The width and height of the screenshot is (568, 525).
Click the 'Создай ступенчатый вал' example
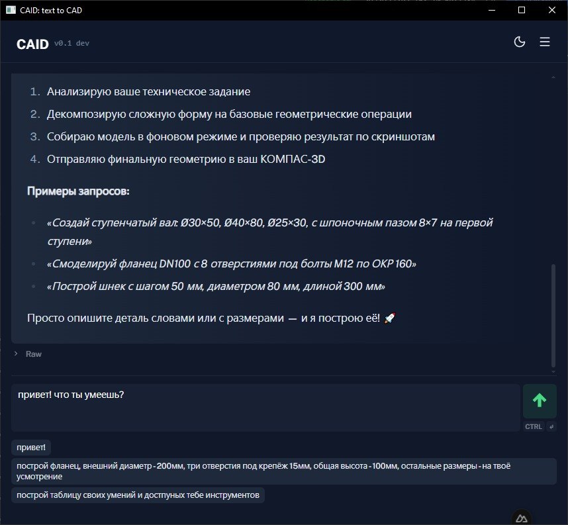tap(270, 232)
